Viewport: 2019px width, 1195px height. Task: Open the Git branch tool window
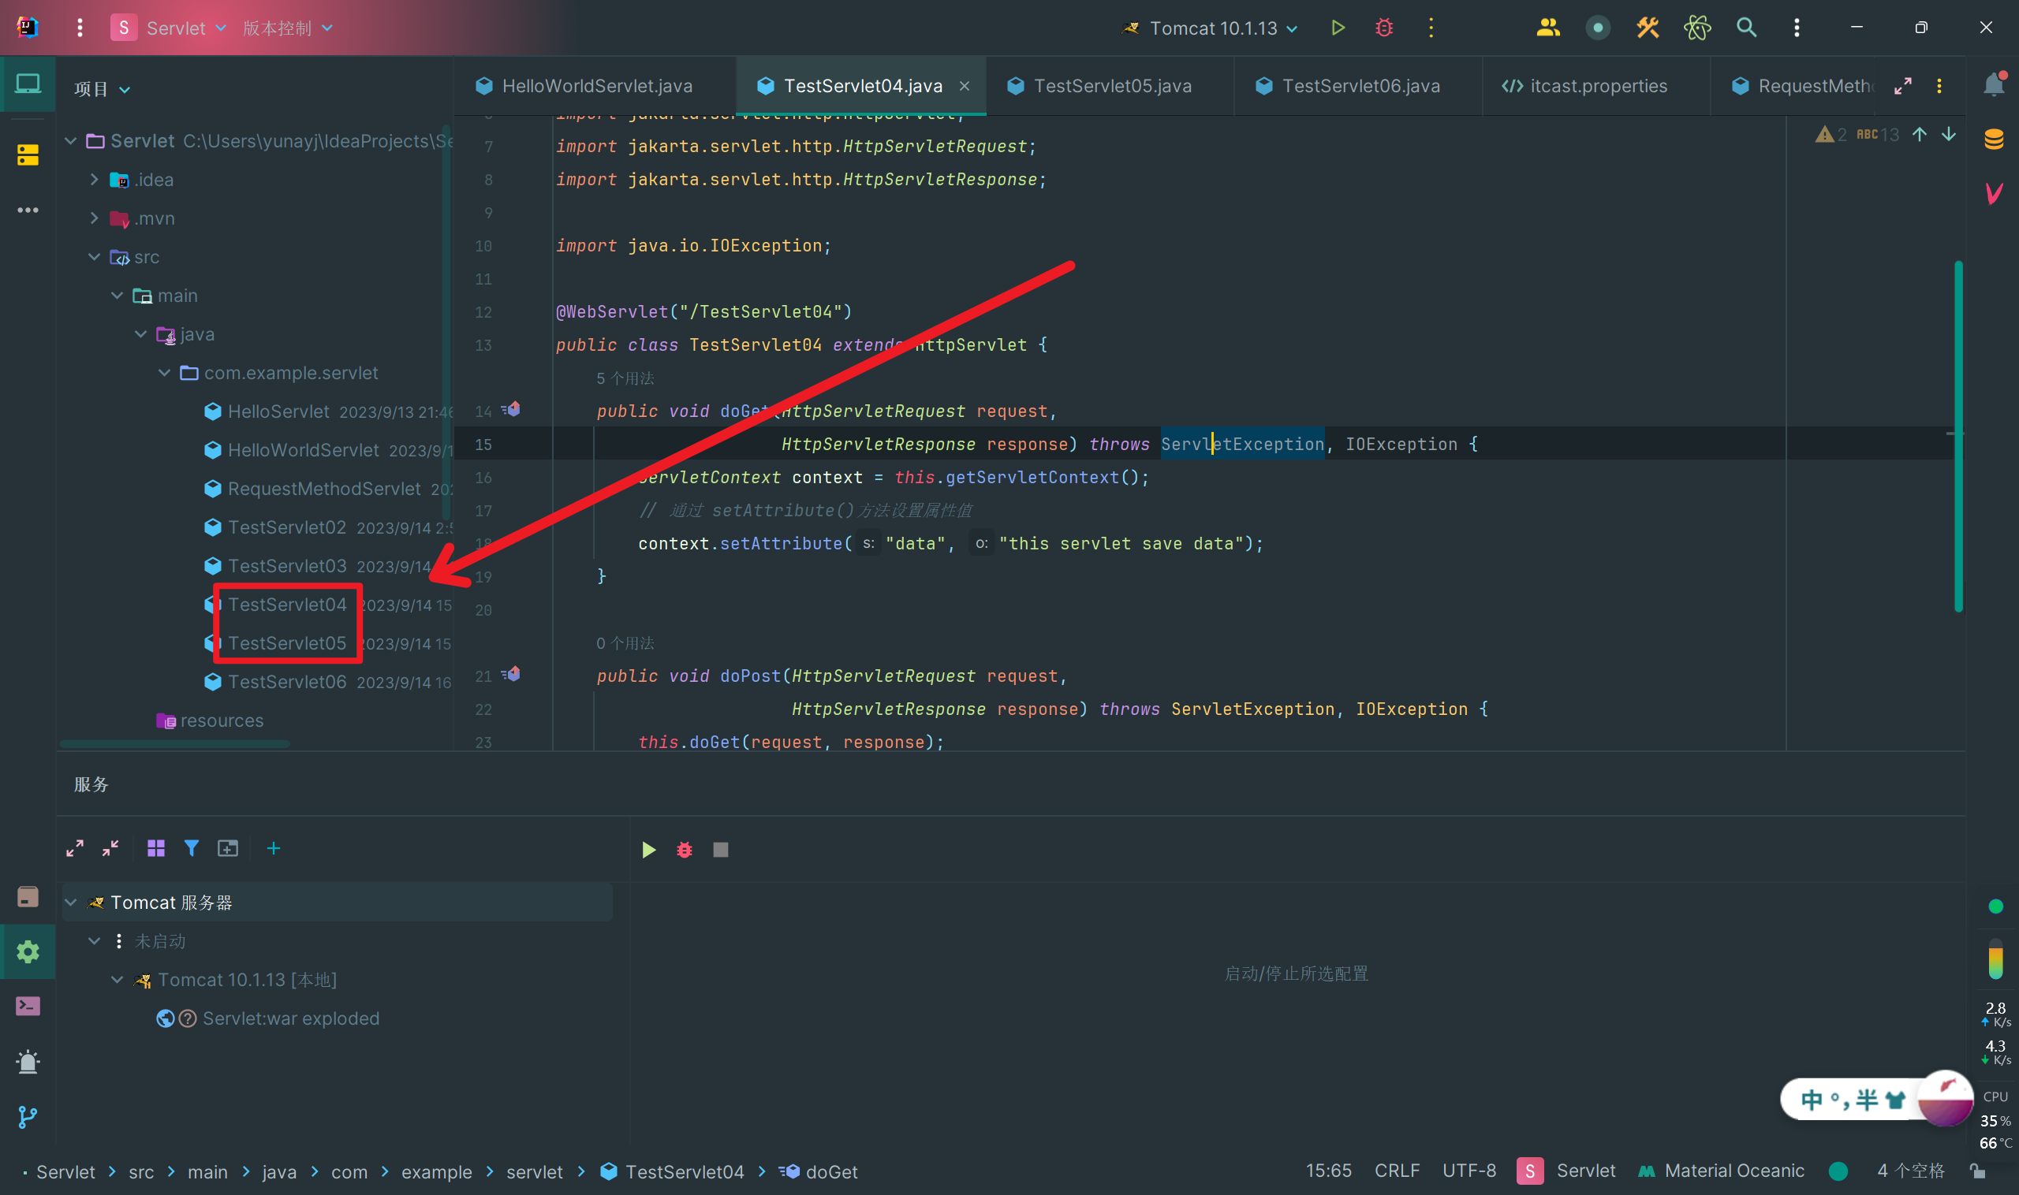pyautogui.click(x=28, y=1117)
